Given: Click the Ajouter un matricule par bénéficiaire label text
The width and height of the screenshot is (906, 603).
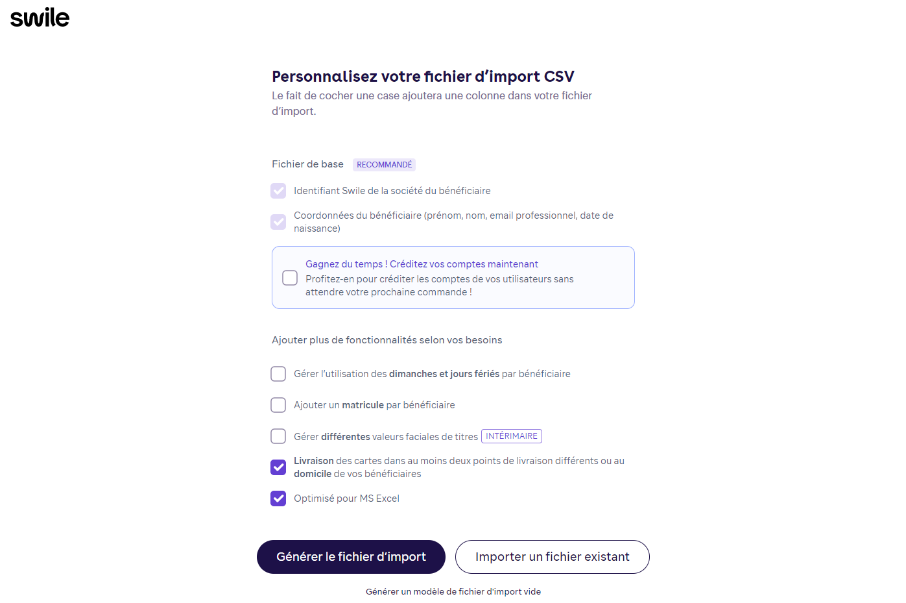Looking at the screenshot, I should (374, 405).
